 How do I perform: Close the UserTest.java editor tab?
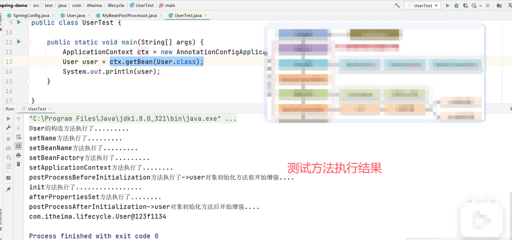tap(206, 16)
